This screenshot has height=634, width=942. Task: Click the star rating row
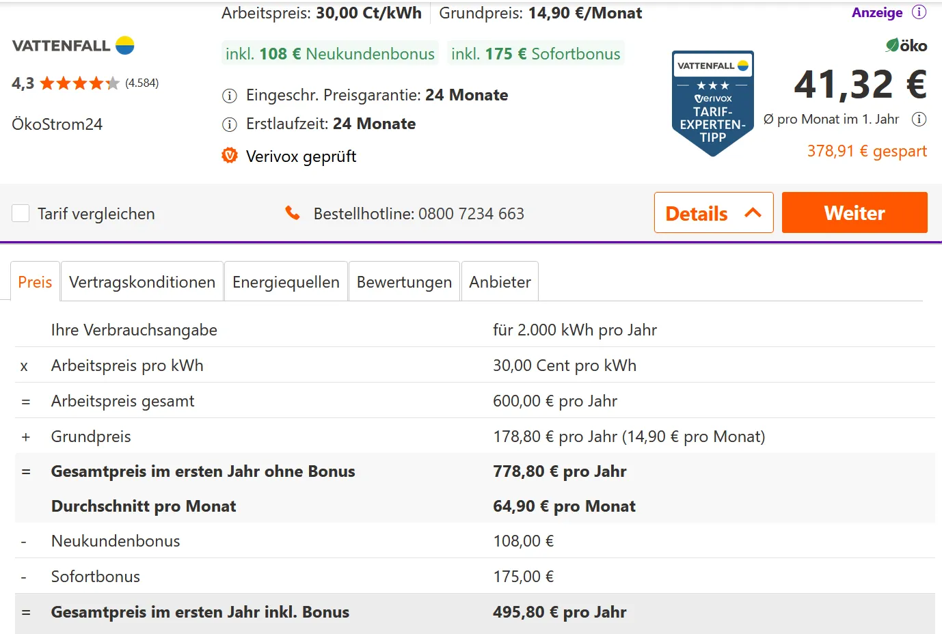79,83
